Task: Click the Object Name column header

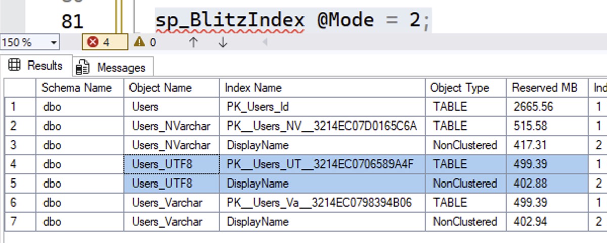Action: click(x=171, y=88)
